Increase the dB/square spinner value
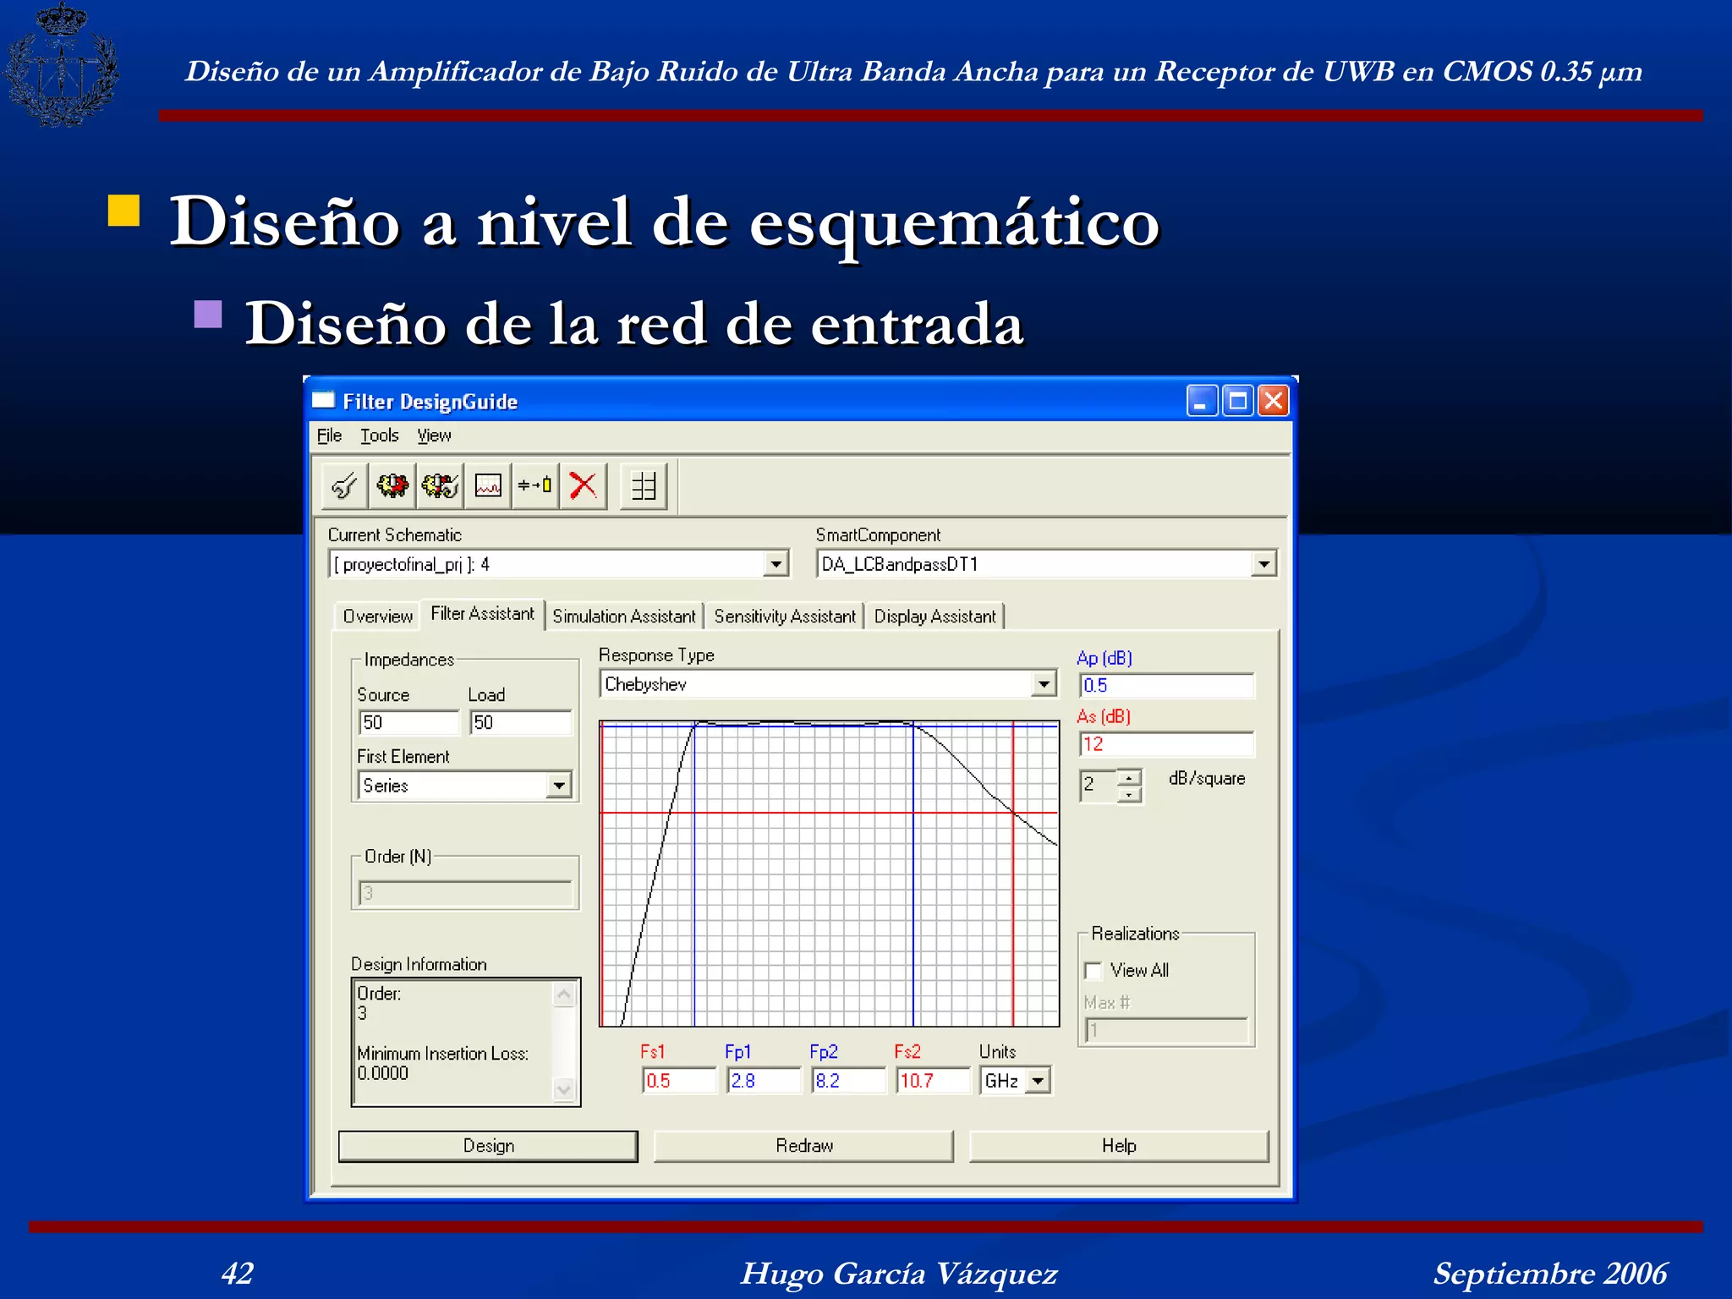Viewport: 1732px width, 1299px height. [x=1129, y=777]
